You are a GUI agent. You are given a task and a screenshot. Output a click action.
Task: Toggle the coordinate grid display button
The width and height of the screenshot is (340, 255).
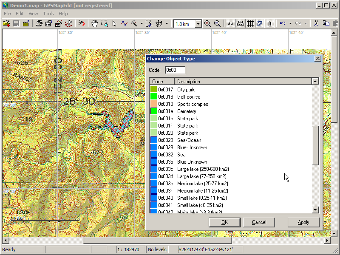point(250,24)
